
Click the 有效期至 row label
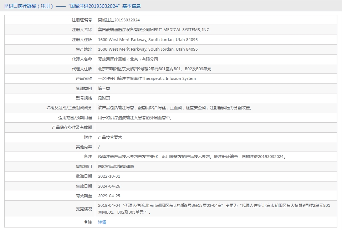pos(84,196)
